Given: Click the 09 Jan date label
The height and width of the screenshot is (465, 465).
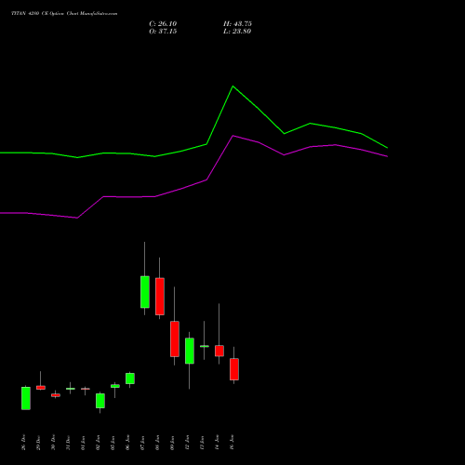Looking at the screenshot, I should tap(173, 443).
